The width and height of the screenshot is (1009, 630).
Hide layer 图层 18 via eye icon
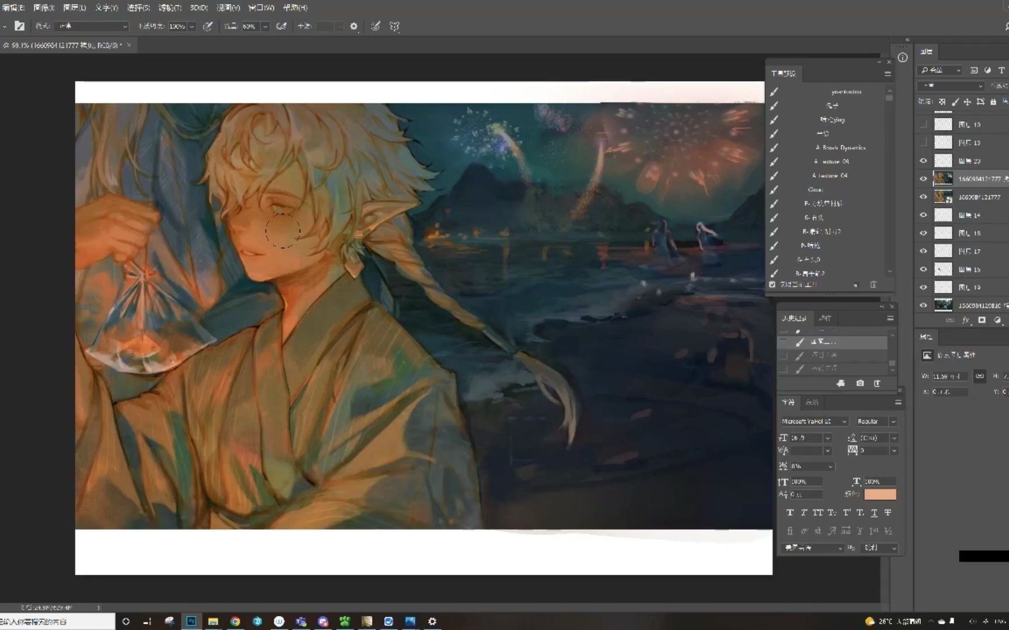923,233
